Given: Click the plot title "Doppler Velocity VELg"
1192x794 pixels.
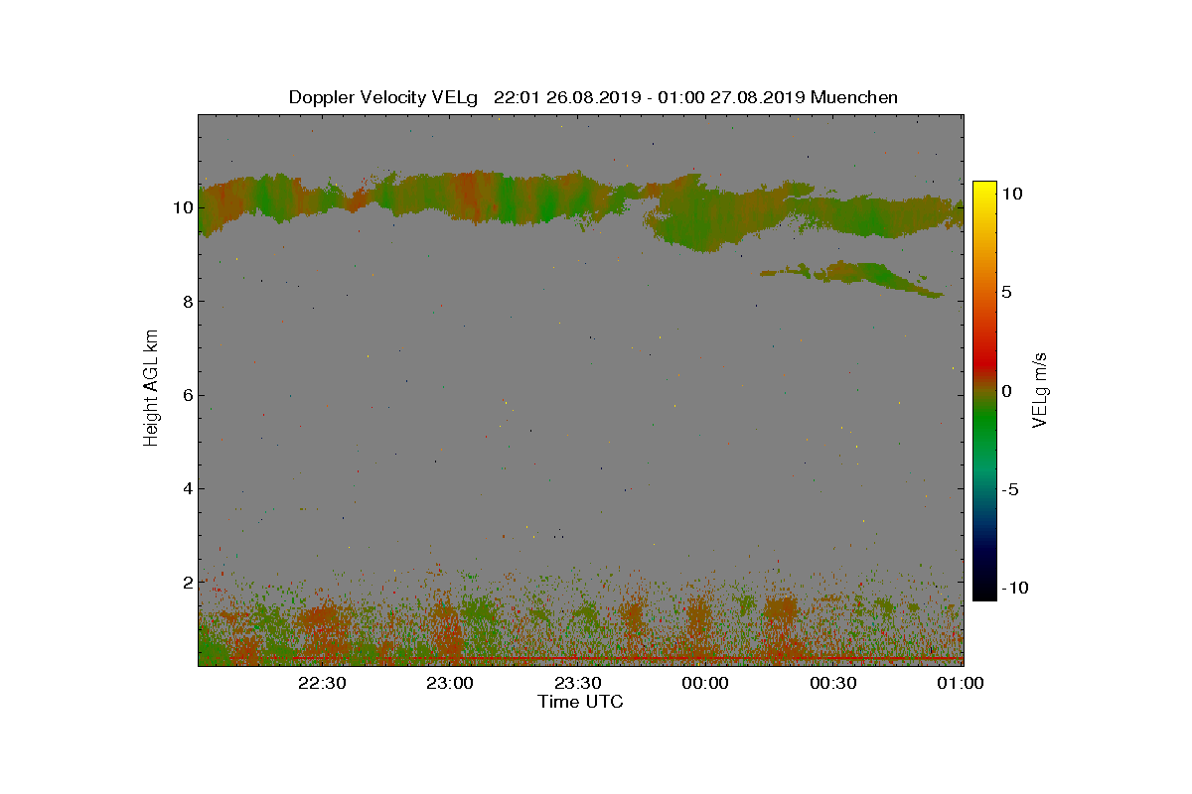Looking at the screenshot, I should pos(383,97).
